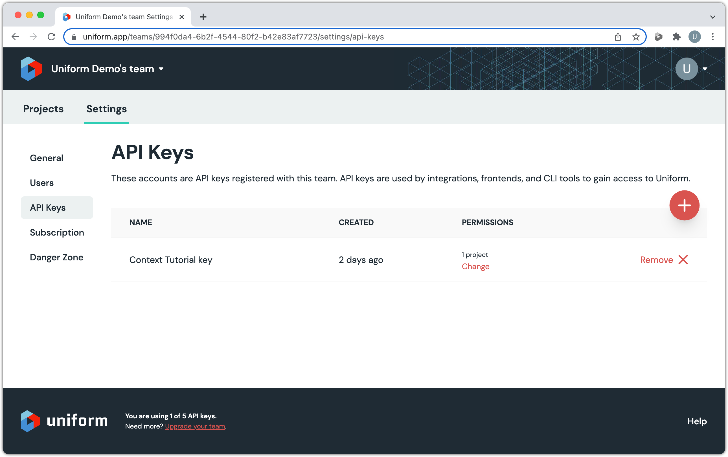Click the share page icon
This screenshot has width=728, height=457.
(x=618, y=37)
